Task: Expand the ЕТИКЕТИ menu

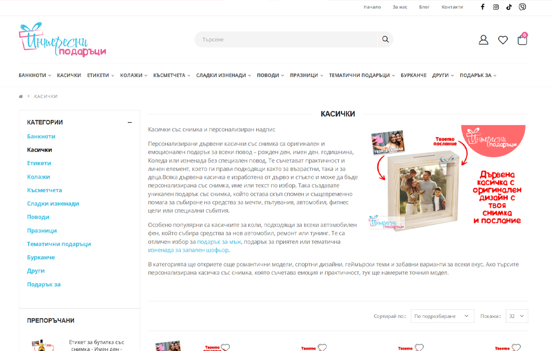Action: (101, 75)
